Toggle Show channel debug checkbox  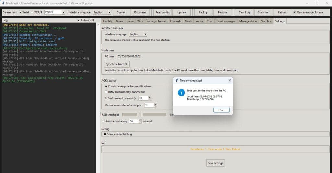105,134
